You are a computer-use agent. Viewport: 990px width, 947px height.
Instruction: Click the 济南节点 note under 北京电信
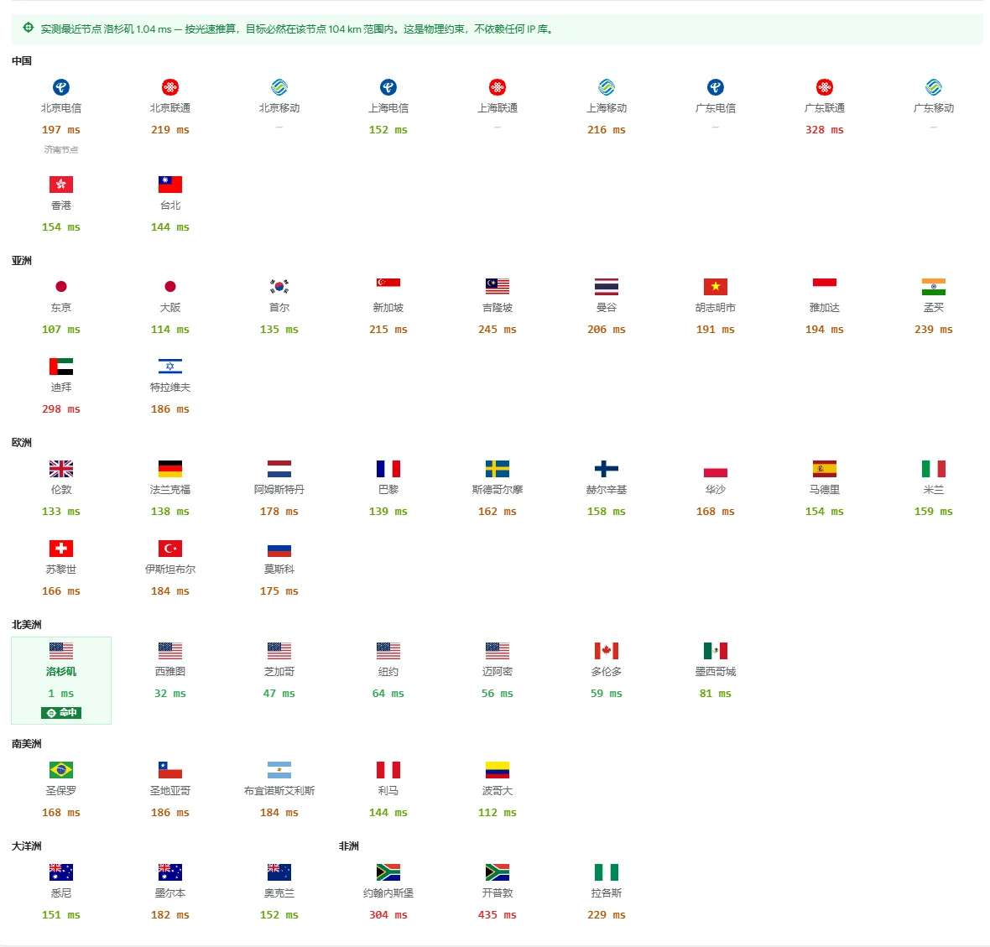tap(61, 149)
